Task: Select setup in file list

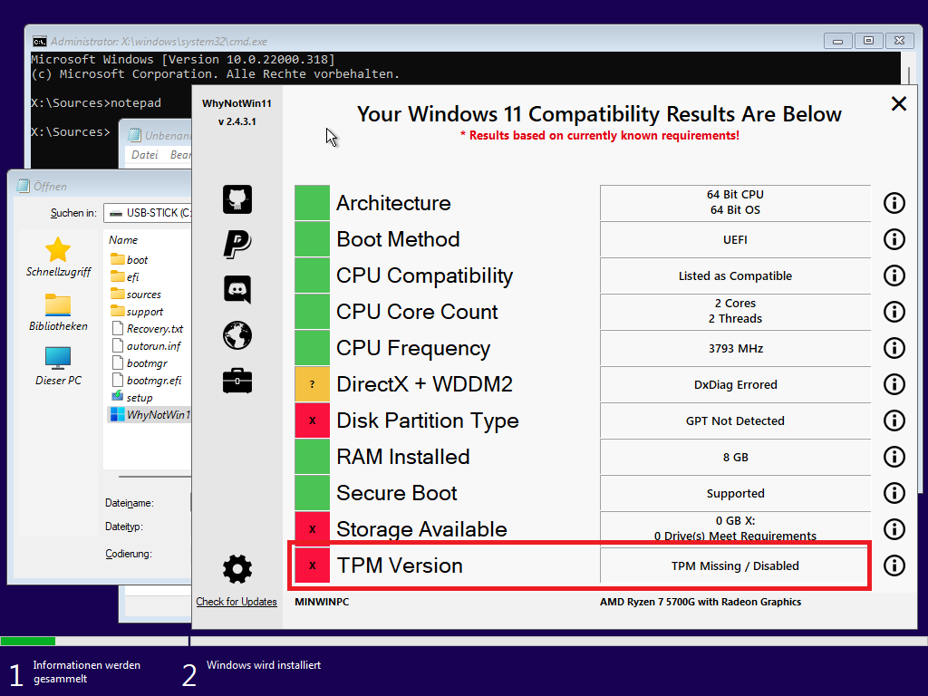Action: [x=131, y=397]
